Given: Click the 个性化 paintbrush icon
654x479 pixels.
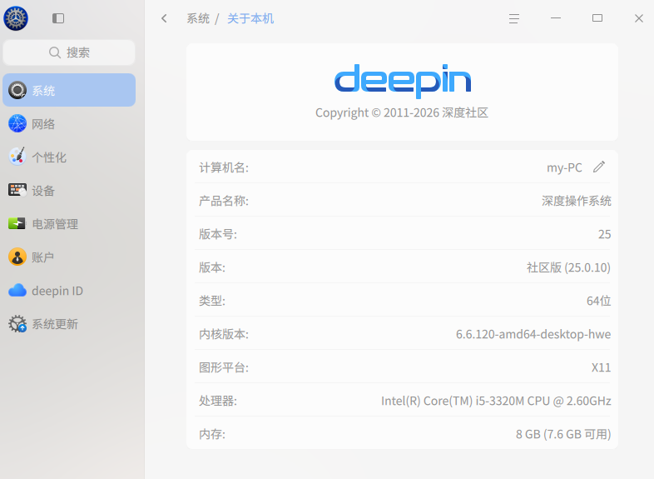Looking at the screenshot, I should tap(17, 157).
